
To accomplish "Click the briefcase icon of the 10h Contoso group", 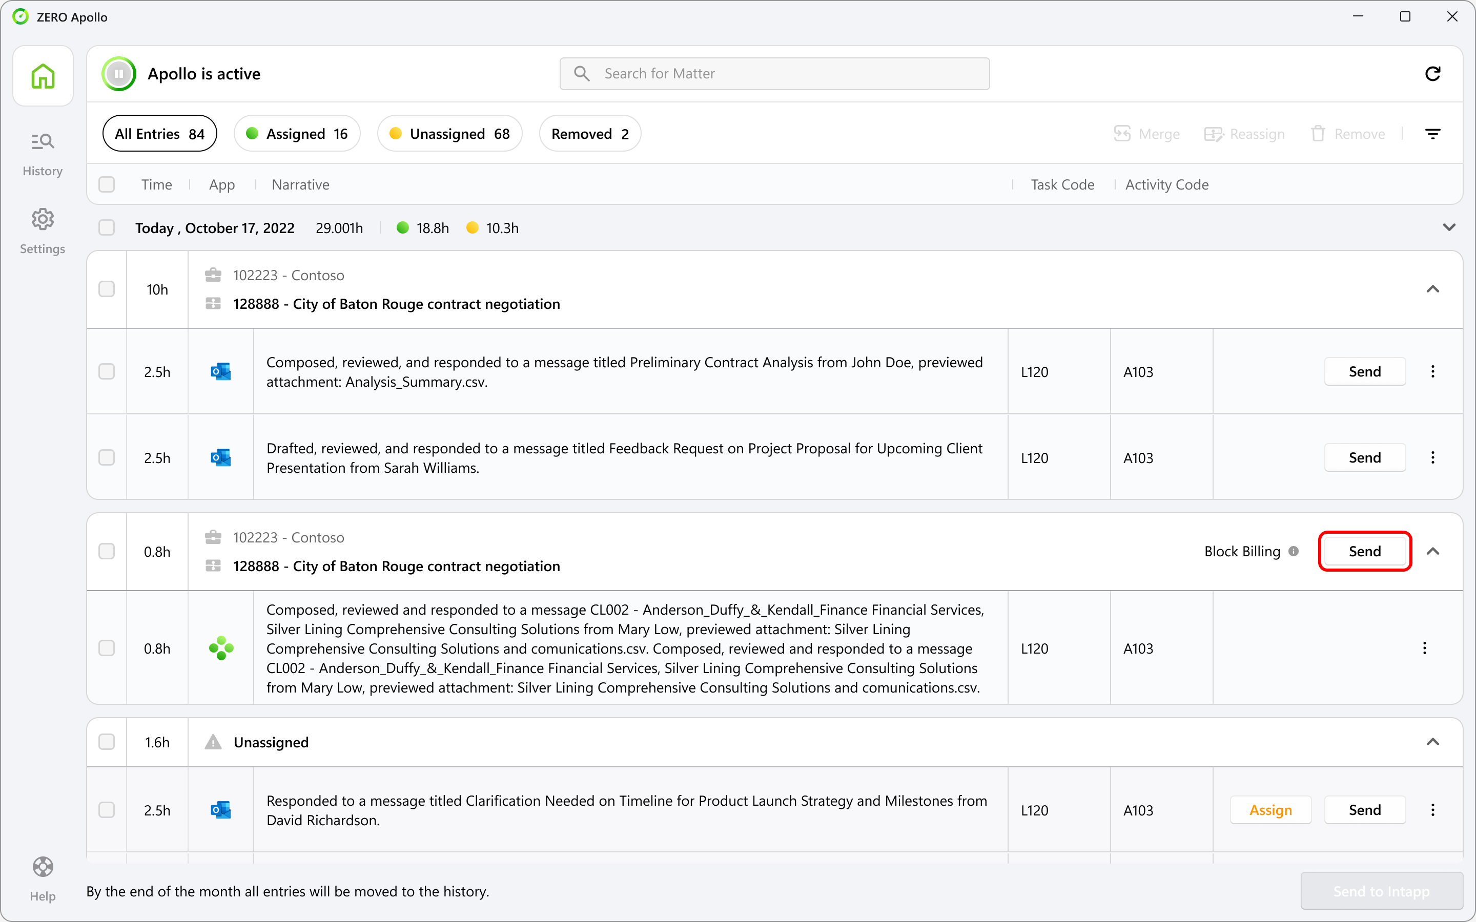I will [x=213, y=275].
